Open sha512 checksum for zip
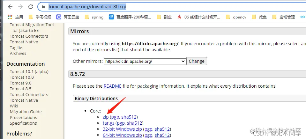 click(129, 117)
